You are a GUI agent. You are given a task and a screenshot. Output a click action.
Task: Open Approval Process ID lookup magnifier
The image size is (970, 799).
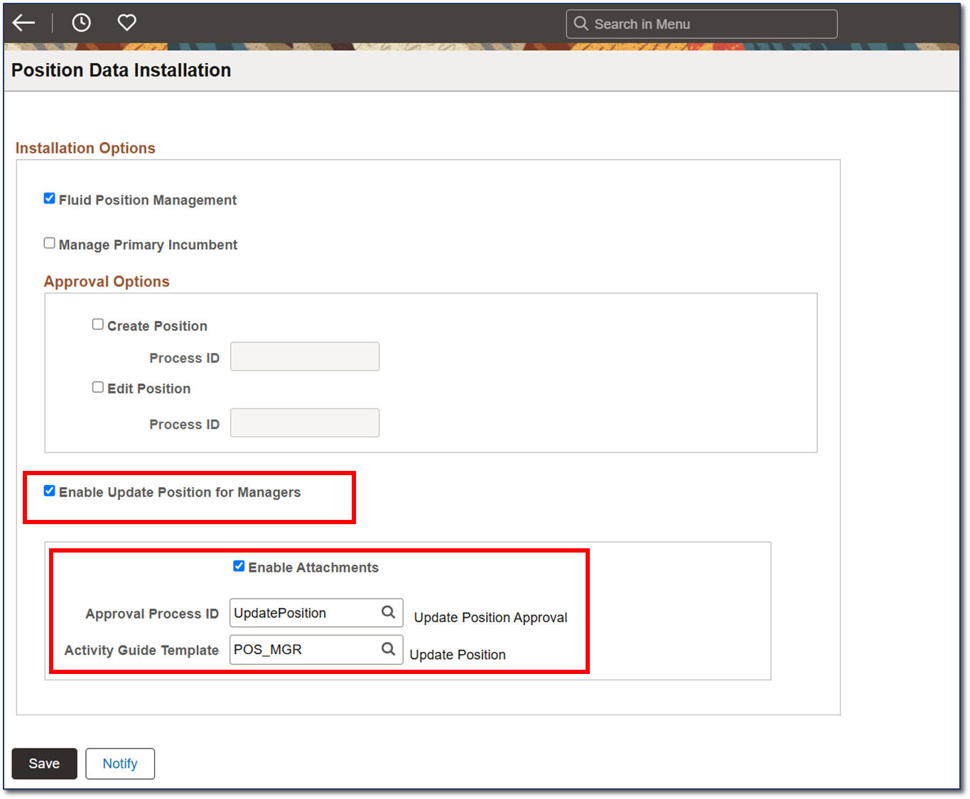click(388, 612)
